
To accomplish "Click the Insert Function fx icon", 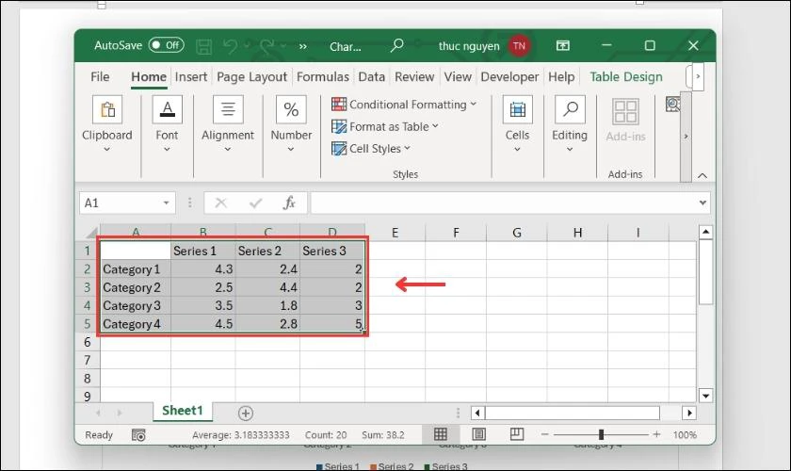I will click(x=289, y=203).
